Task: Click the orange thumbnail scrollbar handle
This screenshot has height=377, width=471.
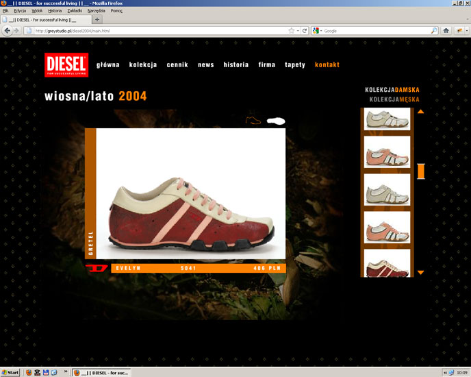Action: pos(421,171)
